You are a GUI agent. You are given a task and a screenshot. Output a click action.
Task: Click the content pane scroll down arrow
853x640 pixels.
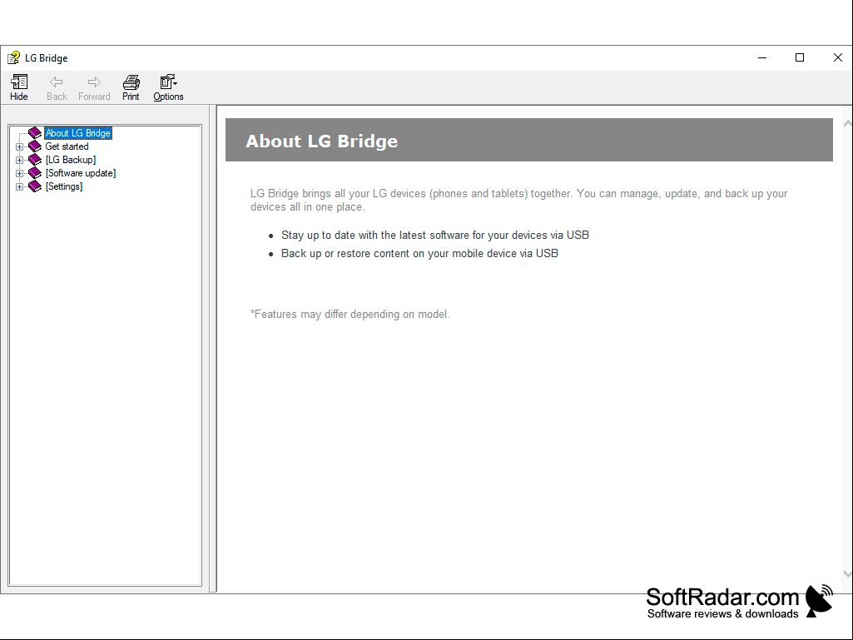coord(847,573)
